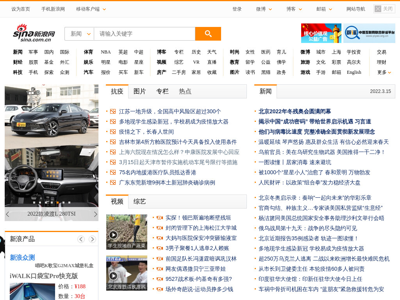Click image icon beside 疫情之下，长春人世间
Screen dimensions: 400x300
point(113,132)
